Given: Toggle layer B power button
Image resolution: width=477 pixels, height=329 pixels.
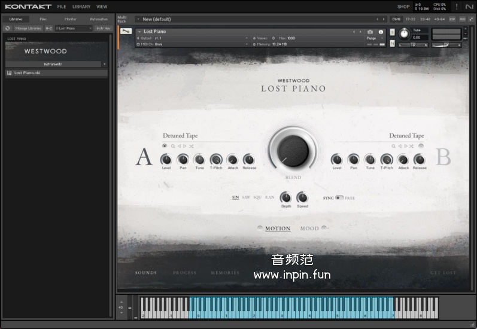Looking at the screenshot, I should (x=421, y=146).
